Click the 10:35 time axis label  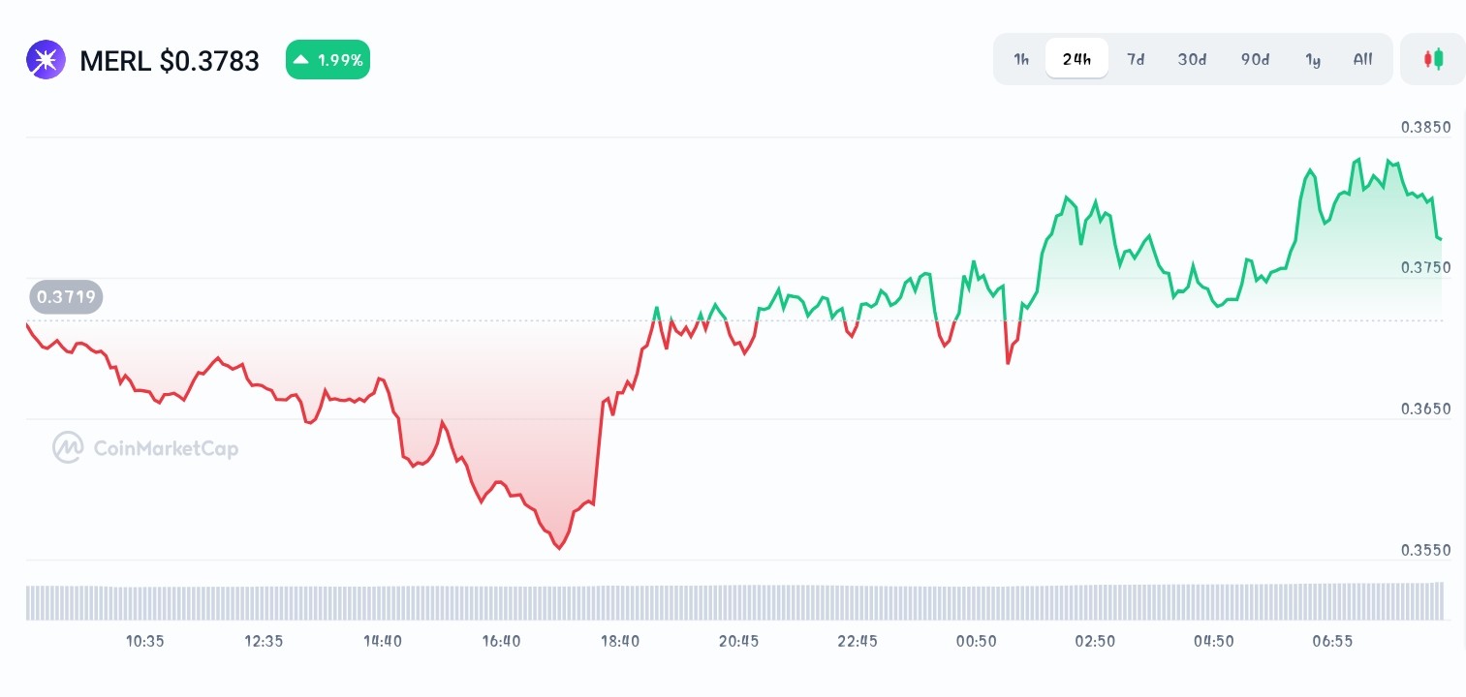(x=145, y=641)
